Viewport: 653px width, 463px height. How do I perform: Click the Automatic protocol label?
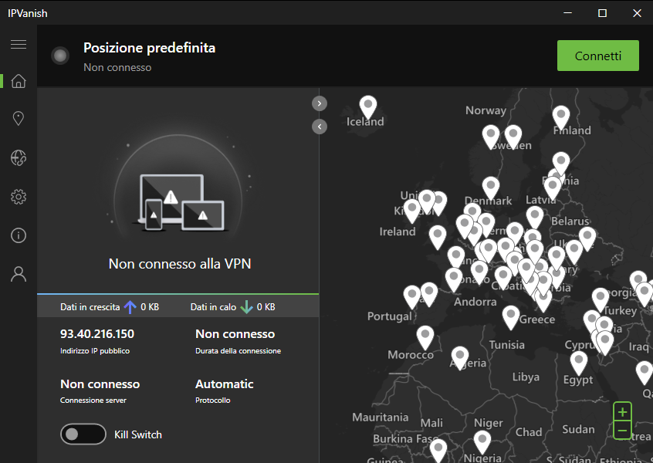224,384
